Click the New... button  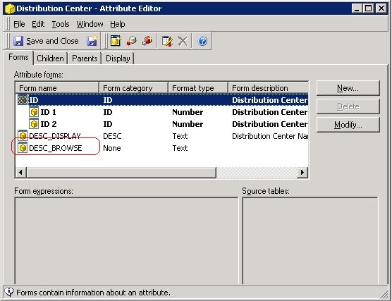[x=348, y=88]
